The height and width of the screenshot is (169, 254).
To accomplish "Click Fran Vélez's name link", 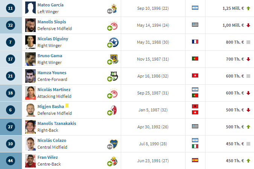I will tap(48, 157).
